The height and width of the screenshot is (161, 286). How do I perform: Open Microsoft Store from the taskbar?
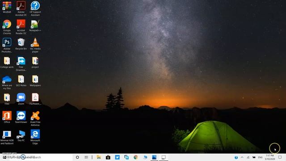click(x=108, y=157)
